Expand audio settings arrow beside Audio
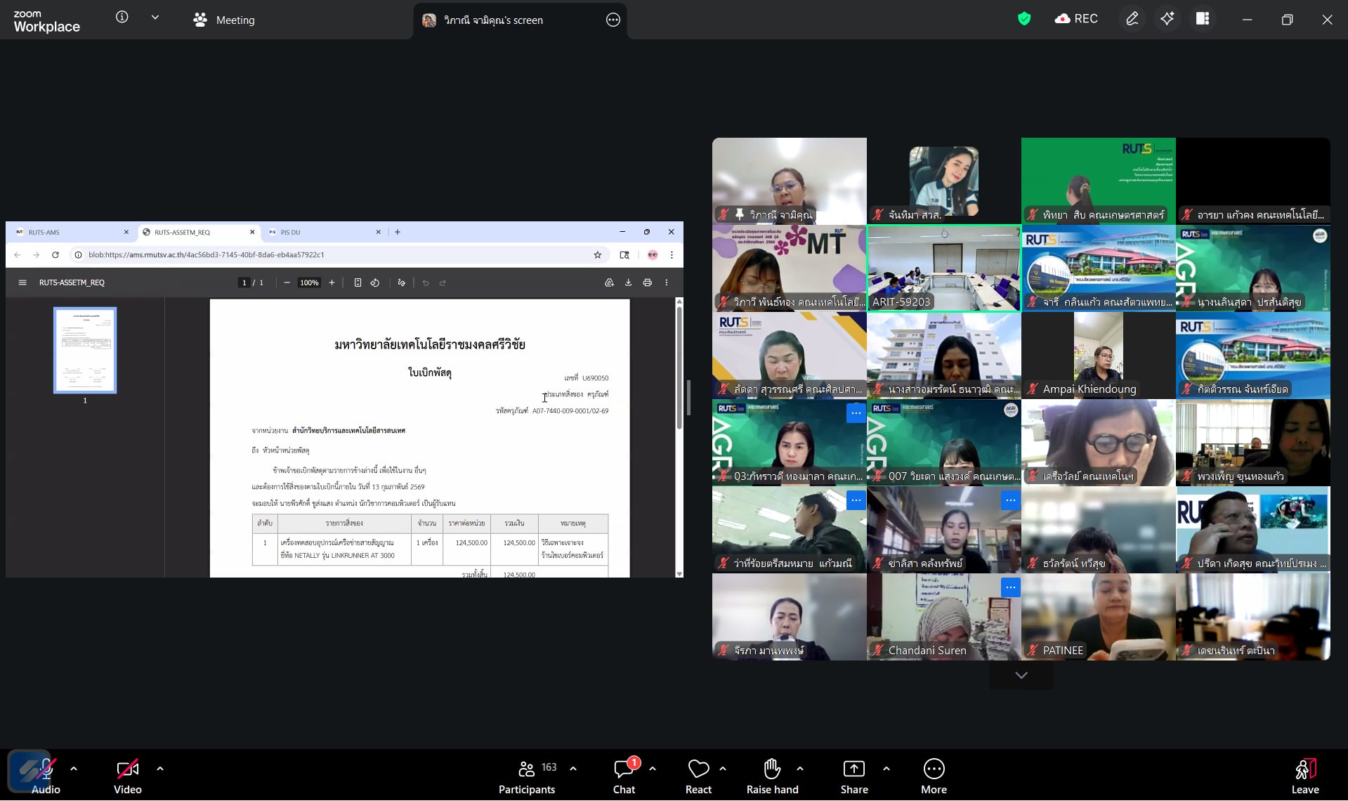 tap(74, 769)
